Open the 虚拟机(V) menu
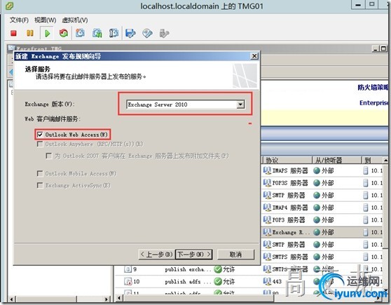The width and height of the screenshot is (391, 305). (x=75, y=20)
